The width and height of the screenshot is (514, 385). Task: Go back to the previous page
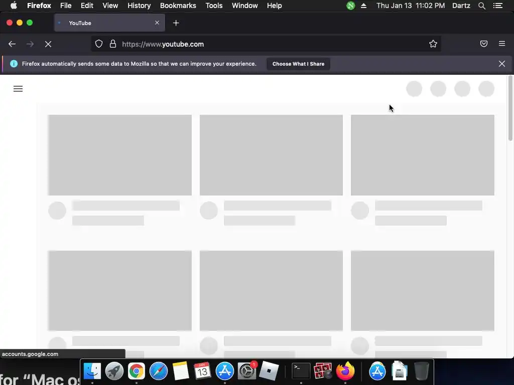tap(12, 44)
